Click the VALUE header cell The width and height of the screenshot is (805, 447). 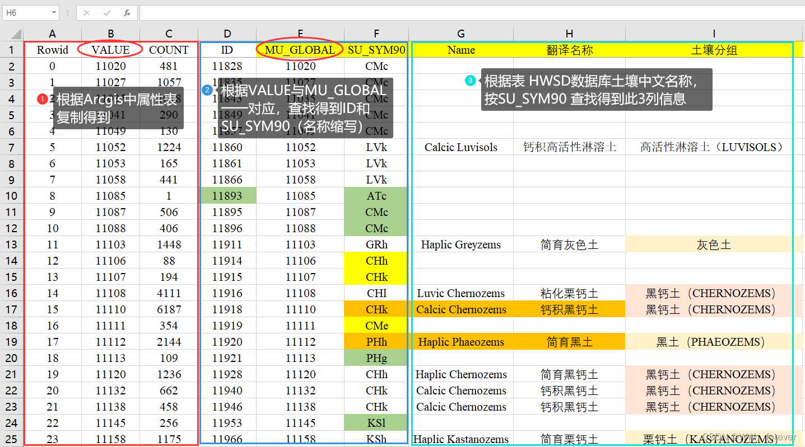111,50
